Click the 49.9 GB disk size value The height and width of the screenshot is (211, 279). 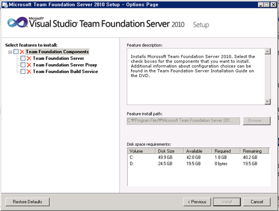point(165,157)
